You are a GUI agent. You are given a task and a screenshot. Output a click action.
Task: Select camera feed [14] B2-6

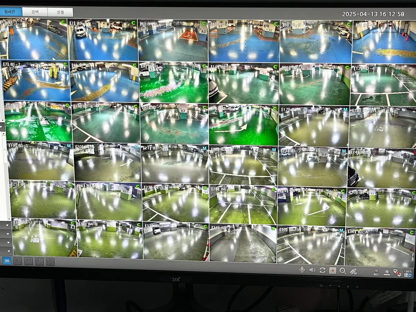pos(106,122)
